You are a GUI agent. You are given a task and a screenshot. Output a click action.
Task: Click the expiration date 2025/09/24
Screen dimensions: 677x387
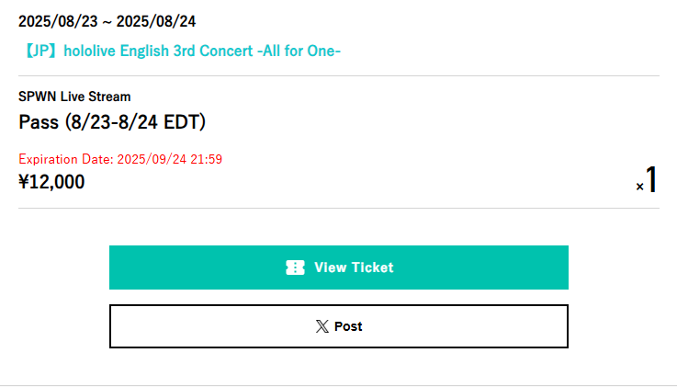click(152, 159)
